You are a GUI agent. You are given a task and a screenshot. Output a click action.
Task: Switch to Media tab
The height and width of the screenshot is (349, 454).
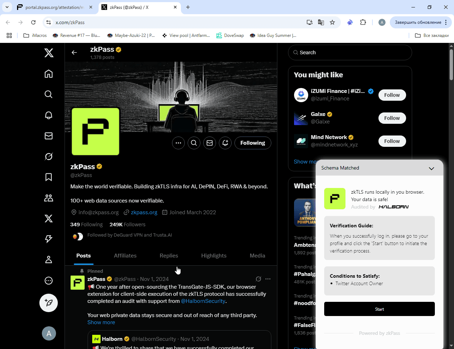point(258,256)
